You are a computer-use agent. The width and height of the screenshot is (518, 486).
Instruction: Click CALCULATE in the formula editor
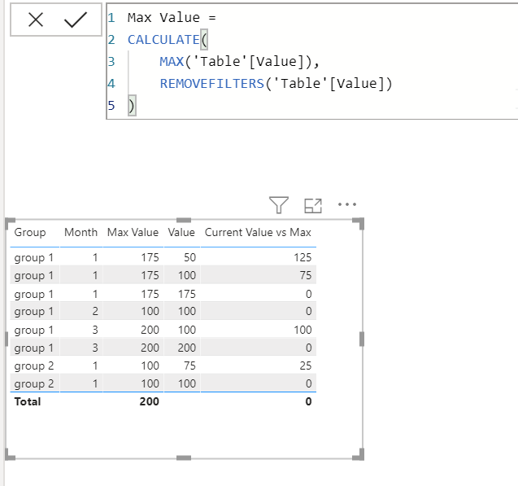[x=164, y=40]
